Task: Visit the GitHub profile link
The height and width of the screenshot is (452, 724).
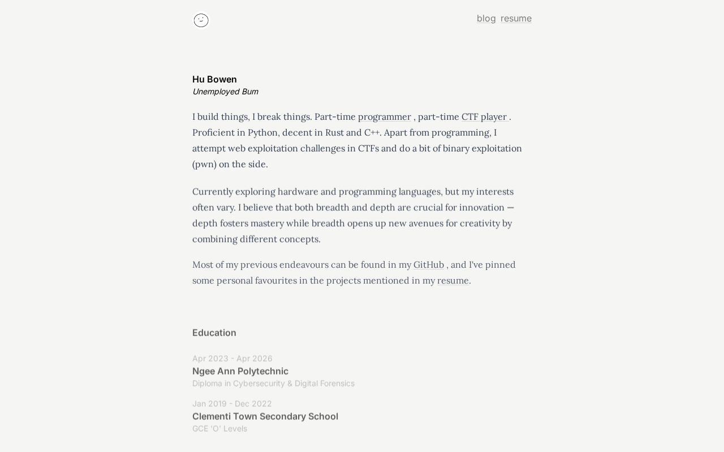Action: coord(429,264)
